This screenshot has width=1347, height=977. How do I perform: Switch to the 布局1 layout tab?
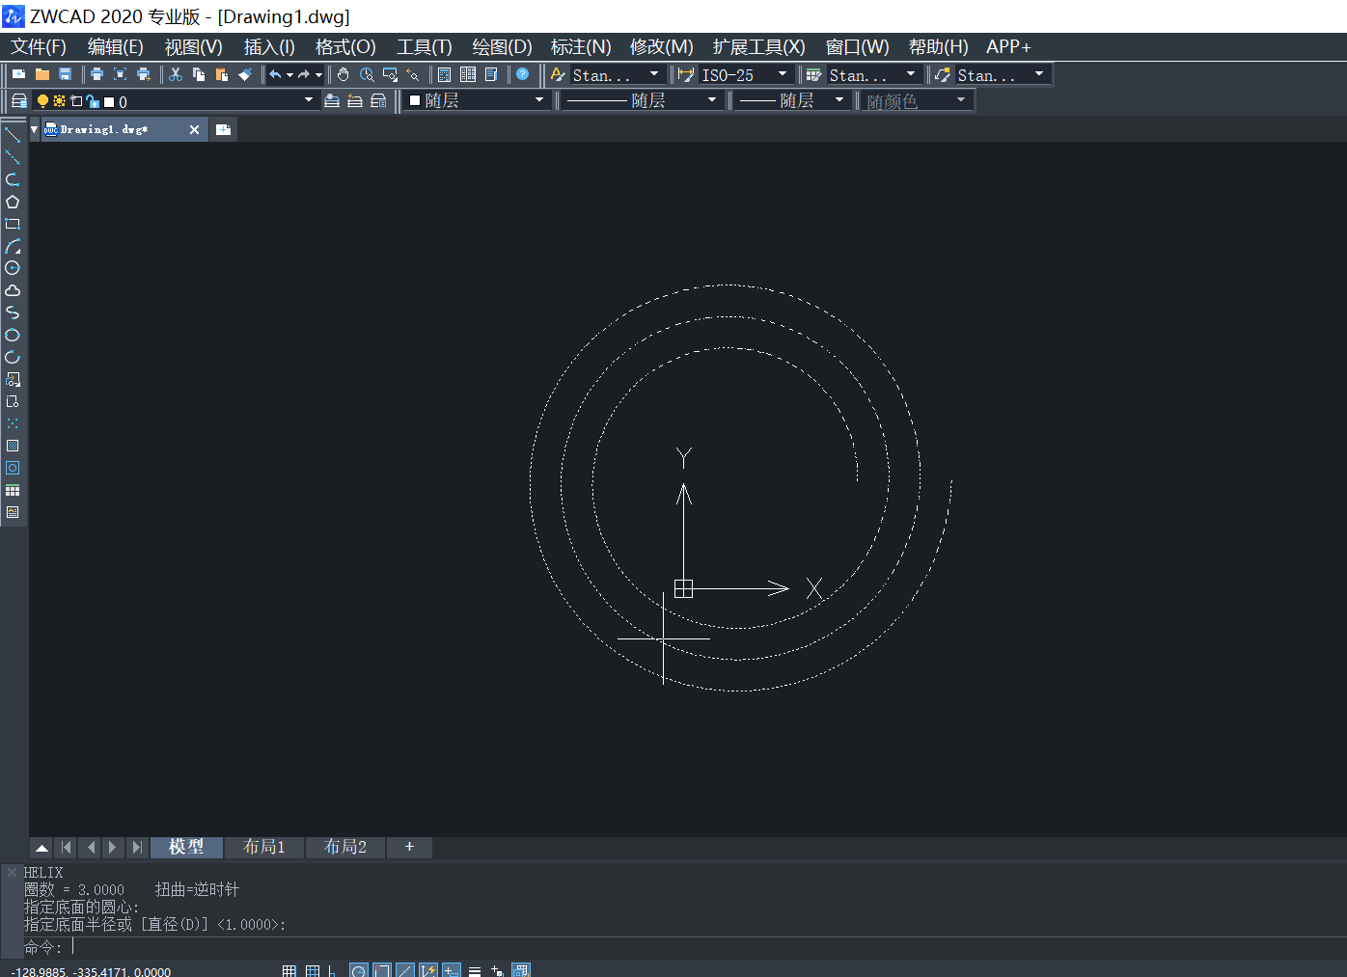264,847
